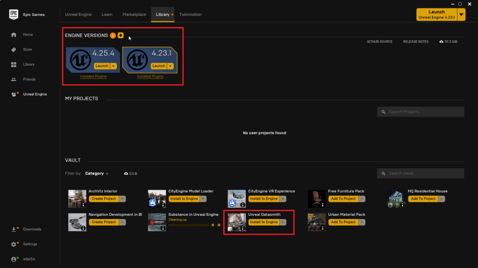Expand the 4.25.4 Launch dropdown arrow
This screenshot has width=478, height=268.
coord(114,66)
